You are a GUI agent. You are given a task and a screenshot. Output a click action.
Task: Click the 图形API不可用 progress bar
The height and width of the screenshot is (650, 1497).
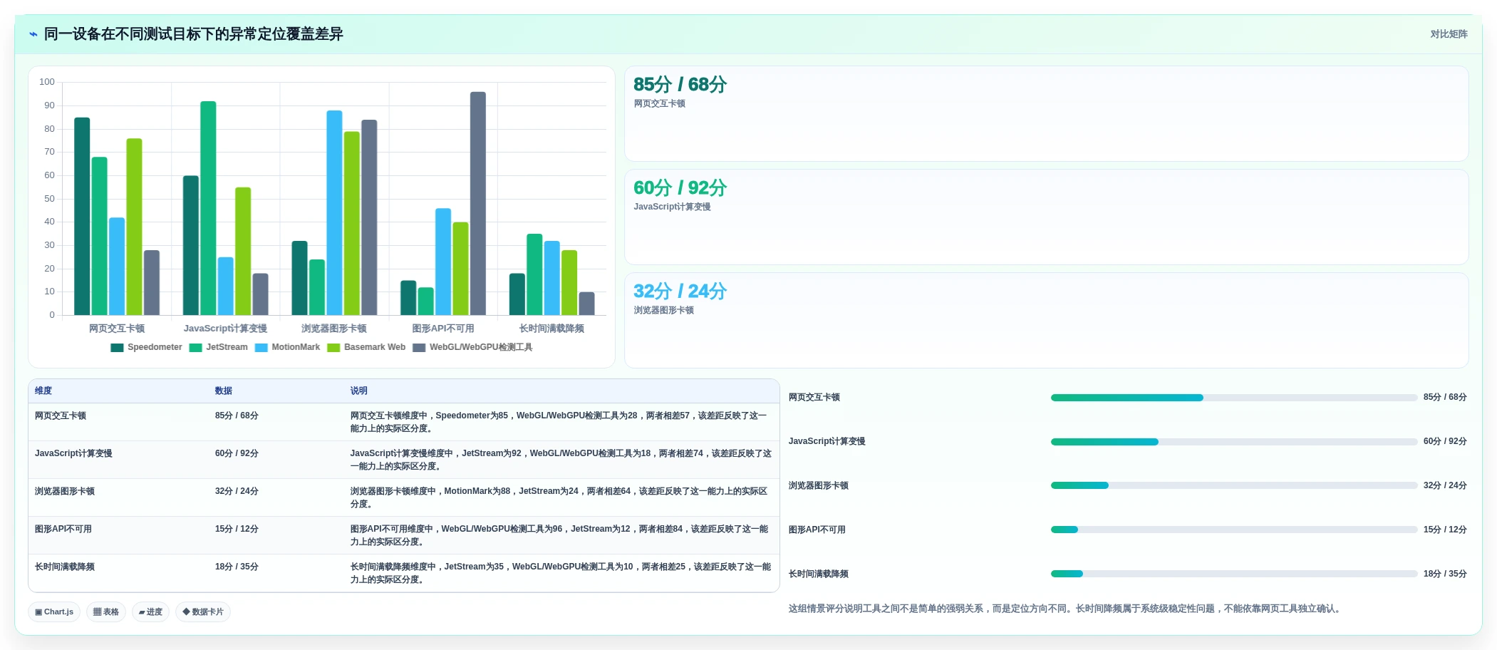[x=1233, y=530]
